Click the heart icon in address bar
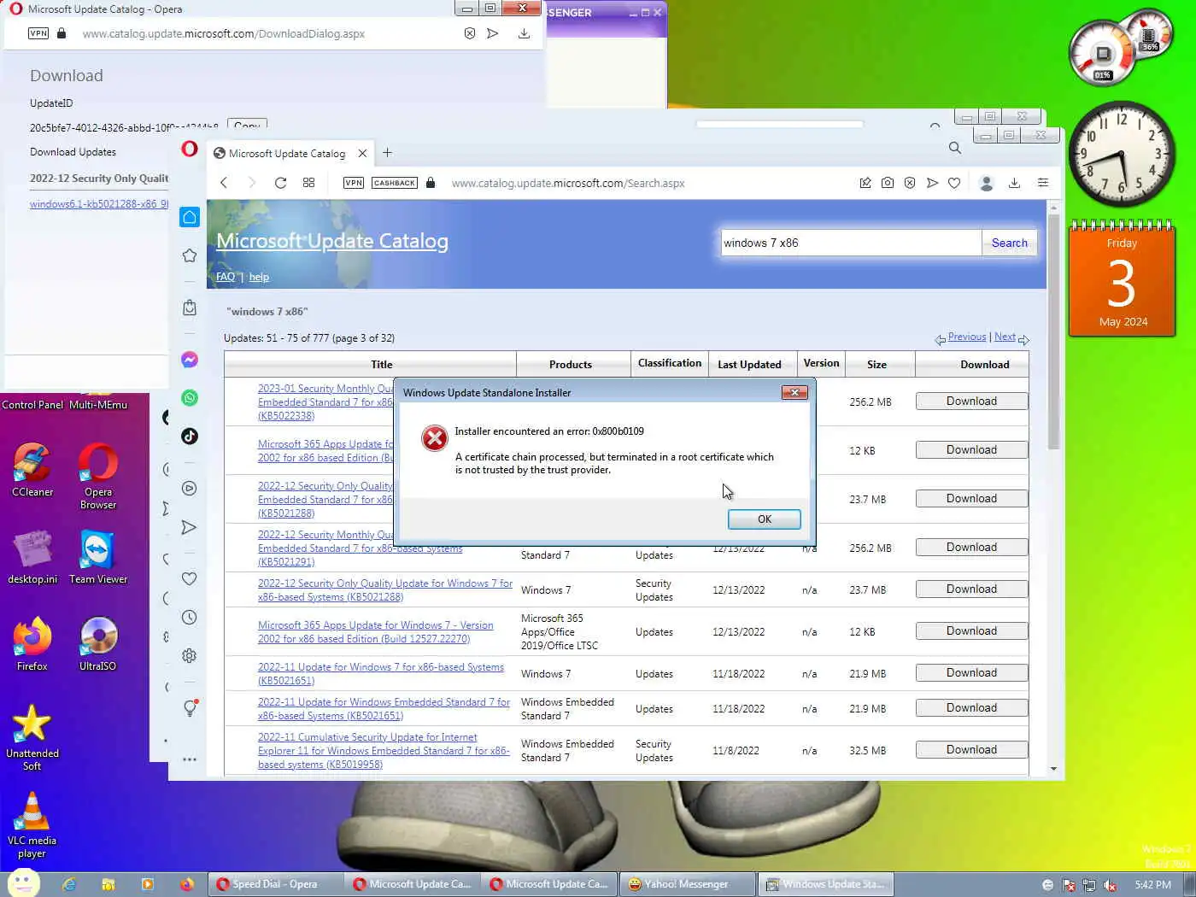1196x897 pixels. 954,183
